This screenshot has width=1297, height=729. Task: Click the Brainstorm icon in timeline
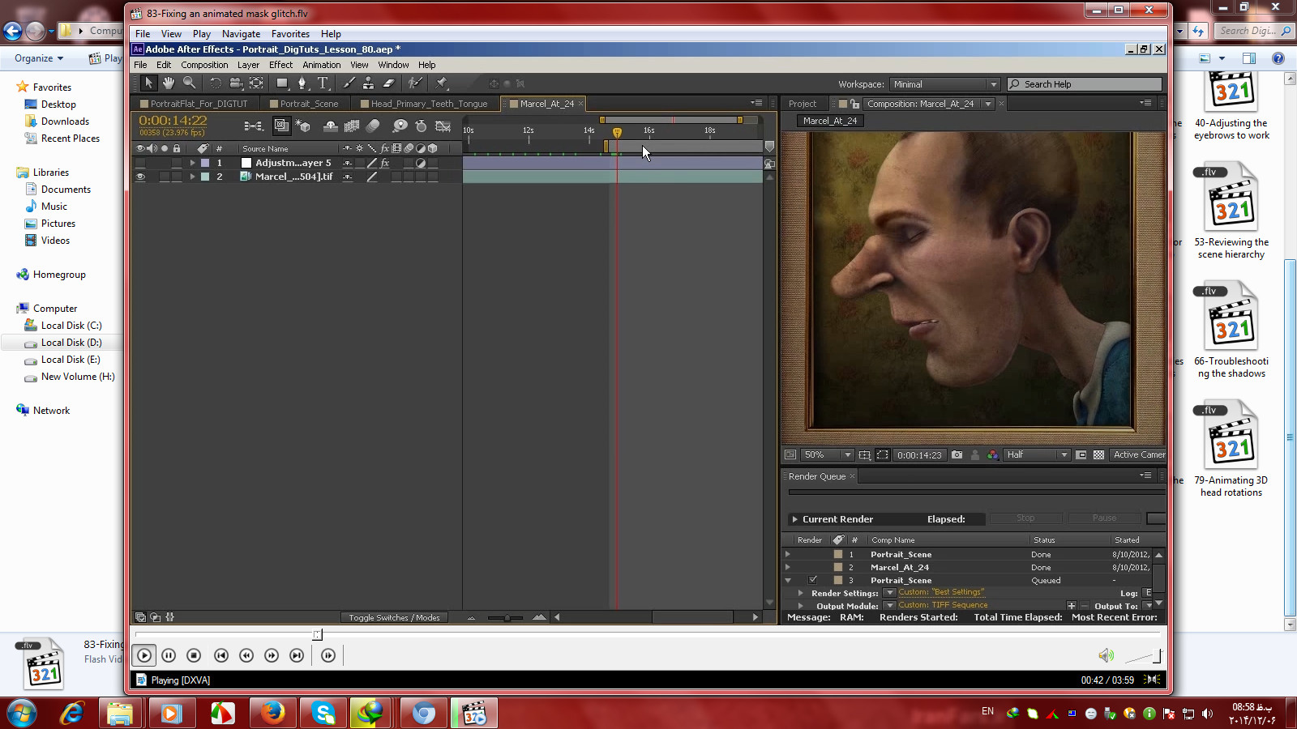pos(400,126)
